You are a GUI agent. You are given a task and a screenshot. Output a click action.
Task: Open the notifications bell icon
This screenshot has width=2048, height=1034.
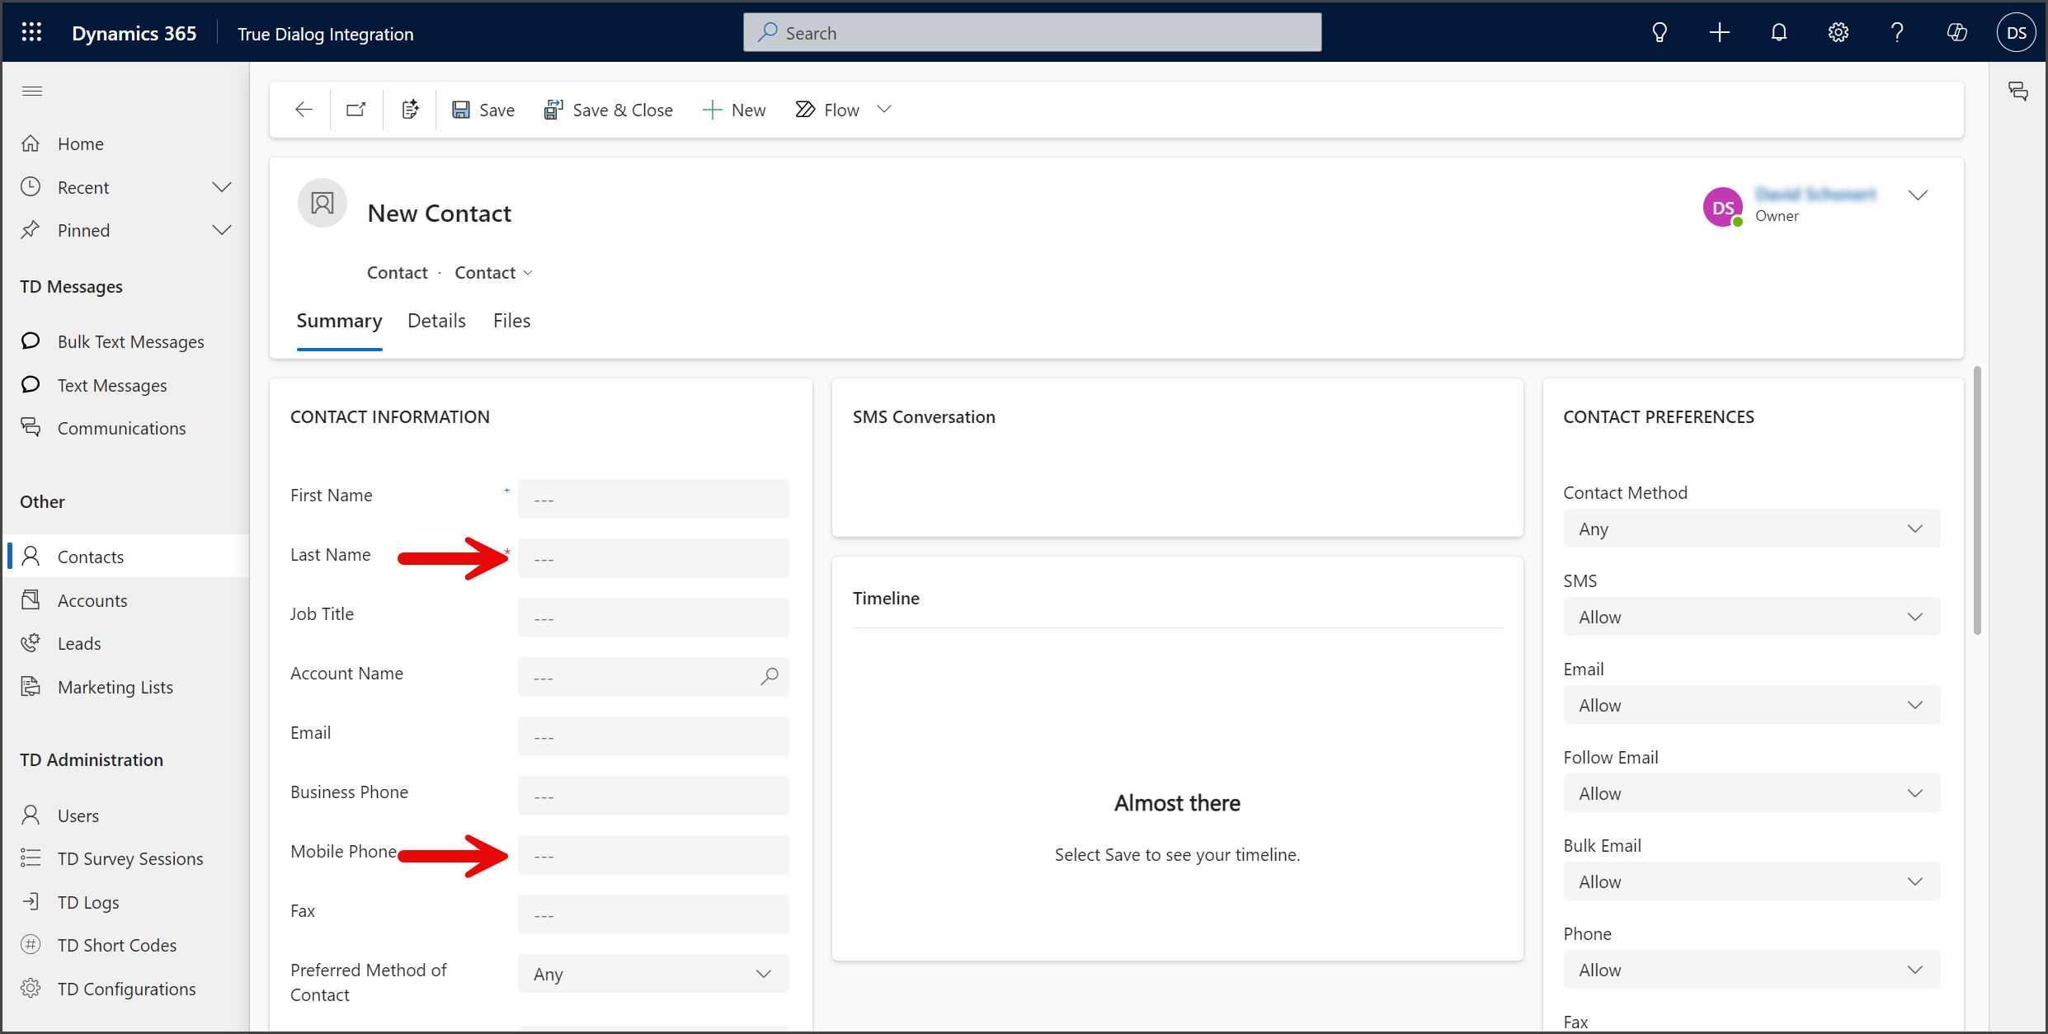point(1779,33)
